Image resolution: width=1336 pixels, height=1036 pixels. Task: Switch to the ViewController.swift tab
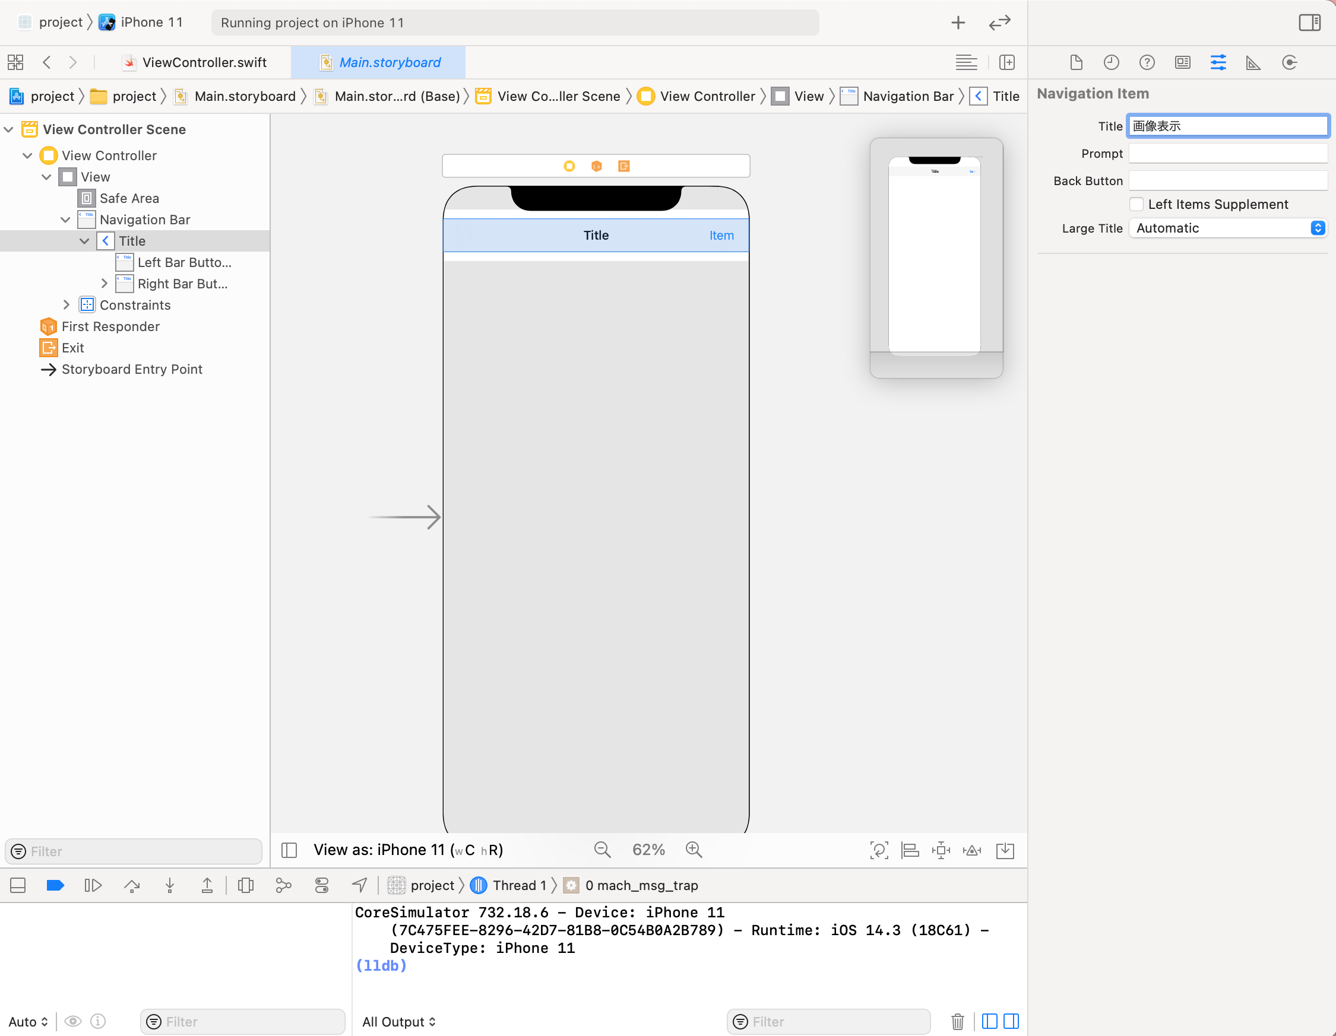(204, 62)
